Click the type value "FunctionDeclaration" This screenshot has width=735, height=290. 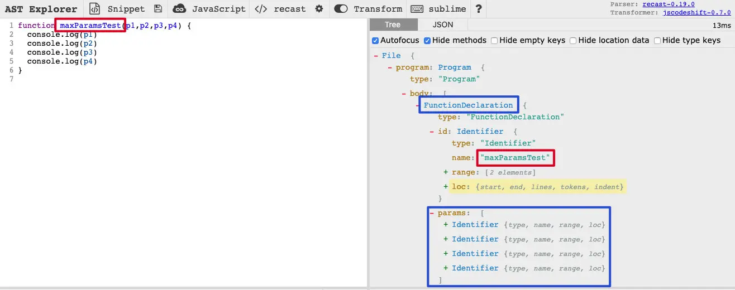516,117
